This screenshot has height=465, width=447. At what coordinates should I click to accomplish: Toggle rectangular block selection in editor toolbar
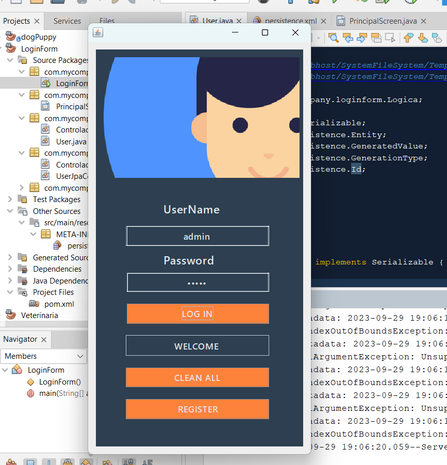pyautogui.click(x=390, y=38)
